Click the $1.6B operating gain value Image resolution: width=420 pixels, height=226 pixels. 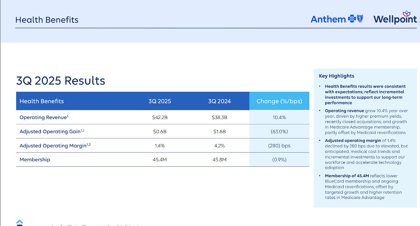(220, 132)
